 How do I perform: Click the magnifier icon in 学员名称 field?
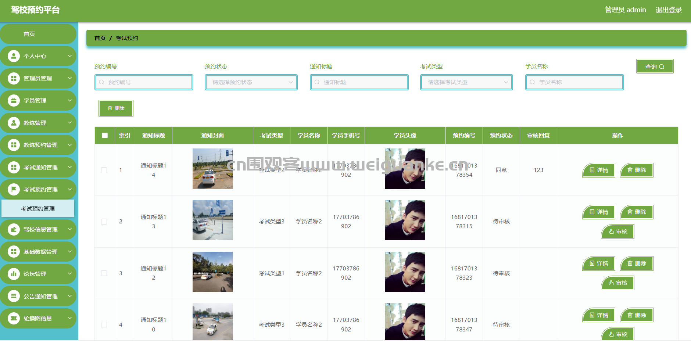(x=532, y=82)
